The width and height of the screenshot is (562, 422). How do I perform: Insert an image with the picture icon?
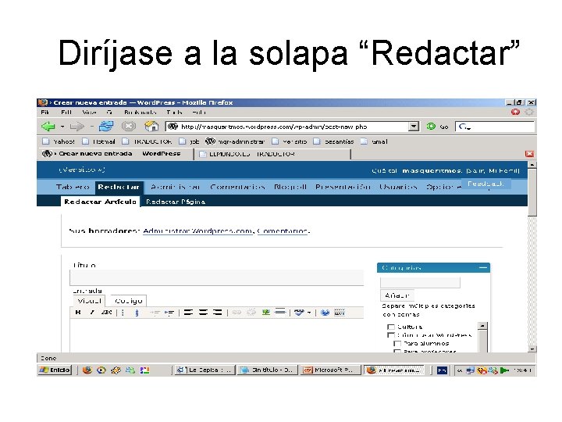[x=265, y=313]
